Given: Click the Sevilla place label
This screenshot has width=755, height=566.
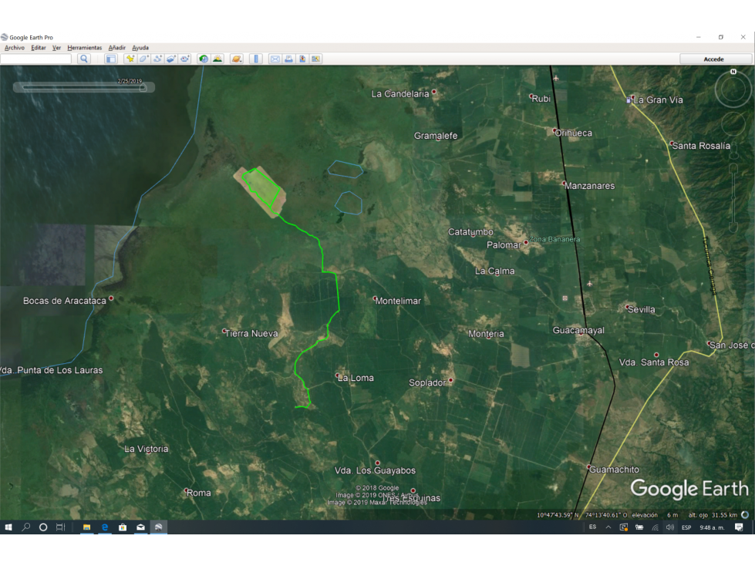Looking at the screenshot, I should [x=642, y=309].
